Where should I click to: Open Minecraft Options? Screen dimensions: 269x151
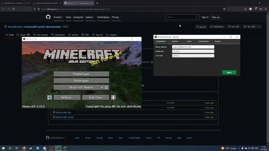click(x=67, y=97)
